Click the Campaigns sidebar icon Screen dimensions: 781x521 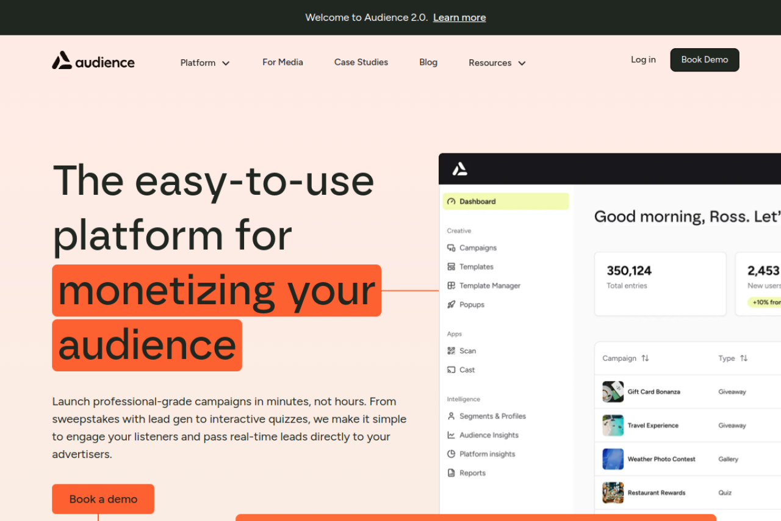coord(452,248)
